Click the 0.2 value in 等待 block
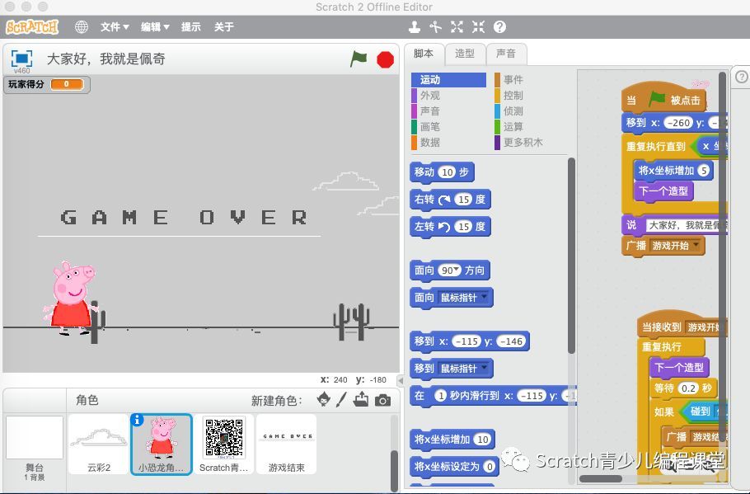The image size is (750, 494). pos(688,388)
